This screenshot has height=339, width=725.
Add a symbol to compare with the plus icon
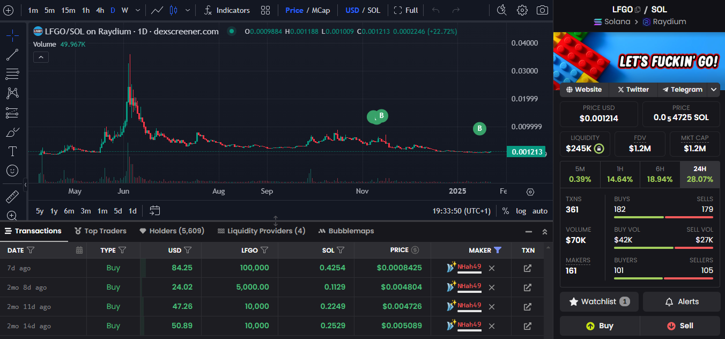click(8, 10)
